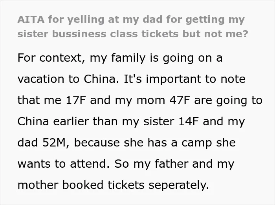Image resolution: width=275 pixels, height=205 pixels.
Task: Click the word "booked" on the last line
Action: [82, 185]
